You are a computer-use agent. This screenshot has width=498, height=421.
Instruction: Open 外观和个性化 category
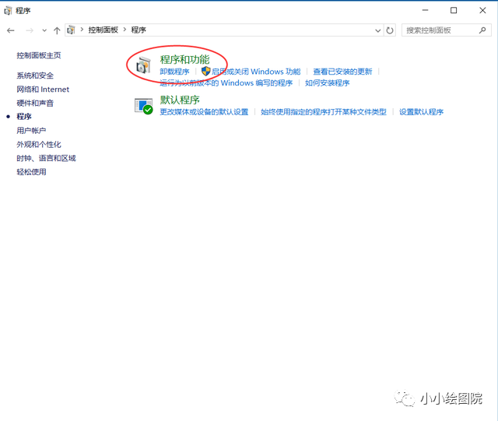coord(39,144)
